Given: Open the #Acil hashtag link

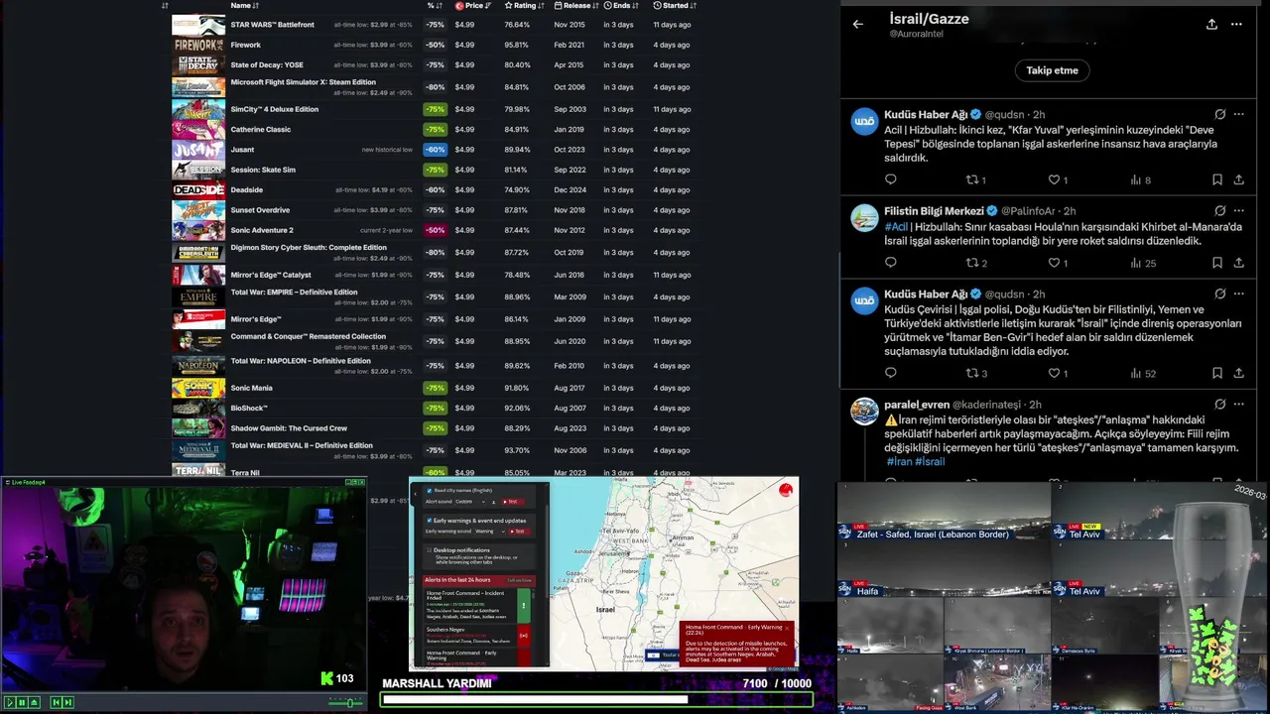Looking at the screenshot, I should [896, 227].
